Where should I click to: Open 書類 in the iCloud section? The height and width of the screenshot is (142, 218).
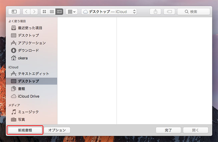tap(32, 89)
